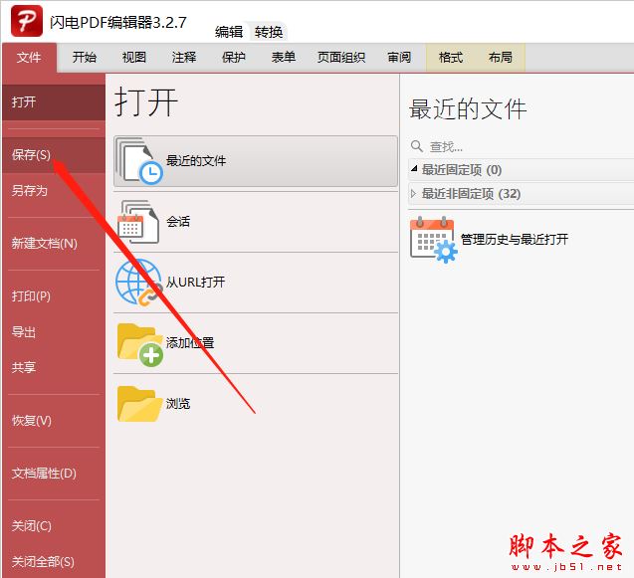
Task: Click the add location folder plus icon
Action: tap(140, 344)
